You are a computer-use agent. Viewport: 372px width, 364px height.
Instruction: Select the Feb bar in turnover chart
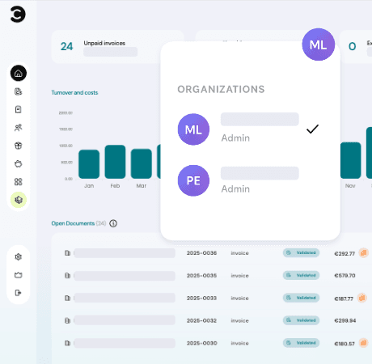115,162
